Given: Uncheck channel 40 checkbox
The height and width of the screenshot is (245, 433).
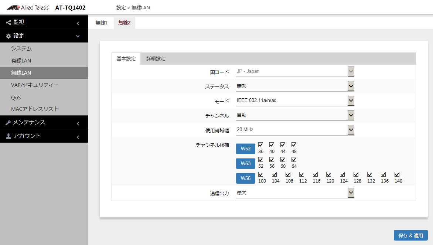Looking at the screenshot, I should click(272, 145).
